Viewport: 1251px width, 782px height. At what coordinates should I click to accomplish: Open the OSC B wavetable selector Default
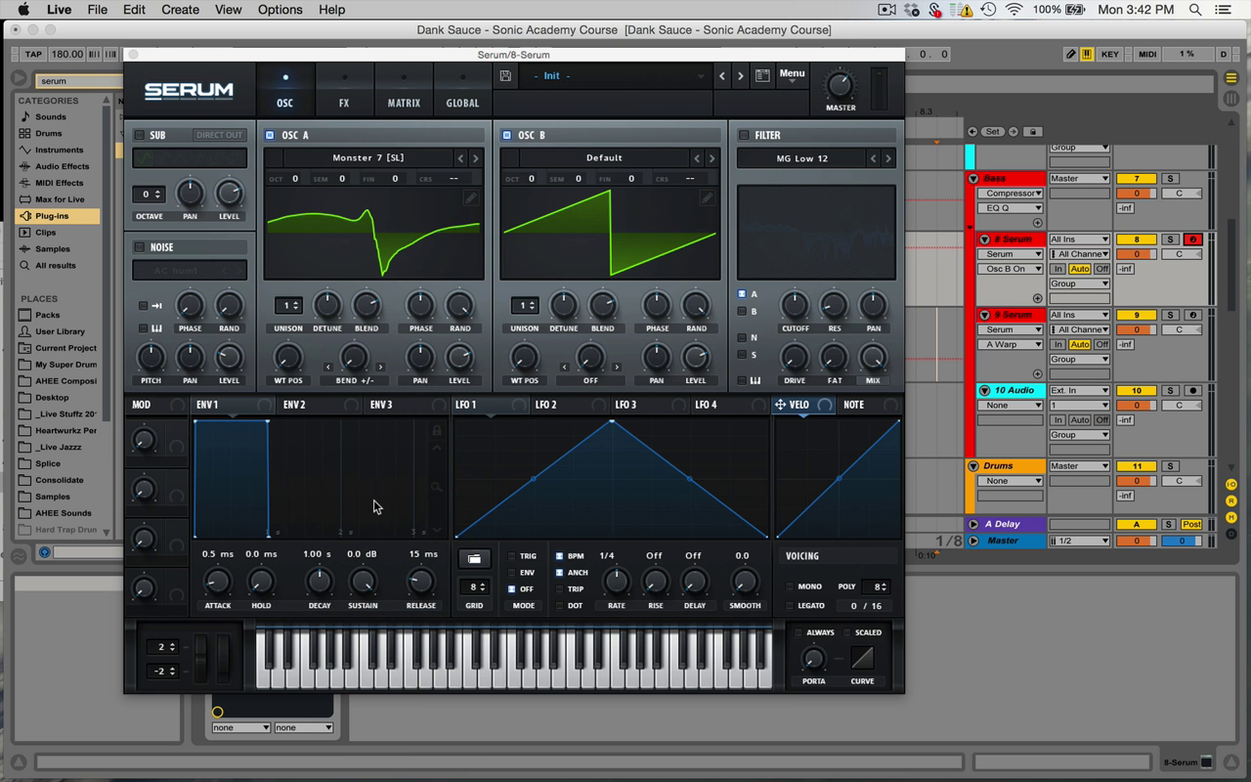[x=604, y=158]
